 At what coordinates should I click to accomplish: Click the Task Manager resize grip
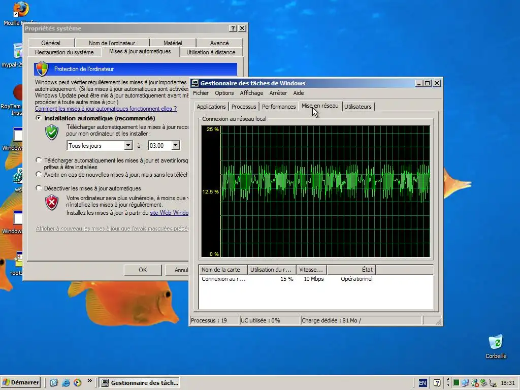pyautogui.click(x=438, y=321)
